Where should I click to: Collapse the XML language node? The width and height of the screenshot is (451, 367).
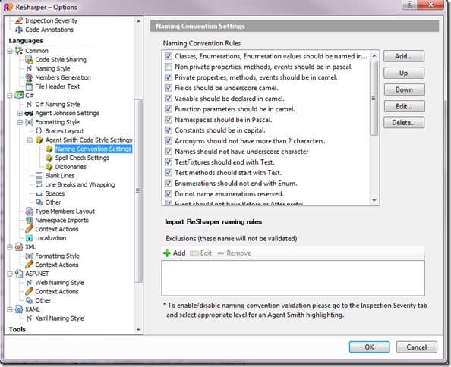pyautogui.click(x=10, y=247)
